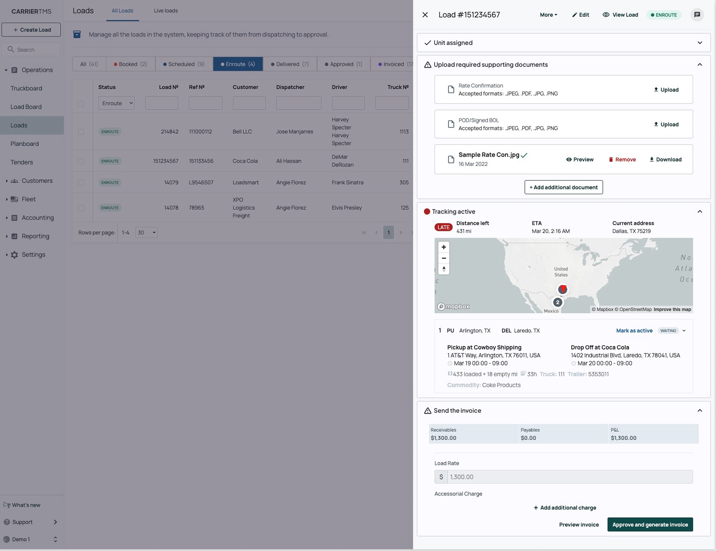Select the Delivered status tab
Image resolution: width=716 pixels, height=551 pixels.
(x=290, y=64)
